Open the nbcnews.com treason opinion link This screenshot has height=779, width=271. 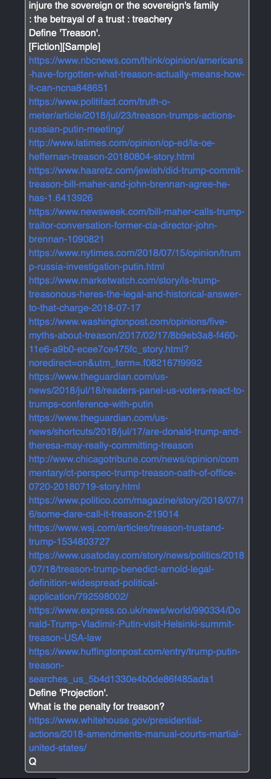point(136,74)
